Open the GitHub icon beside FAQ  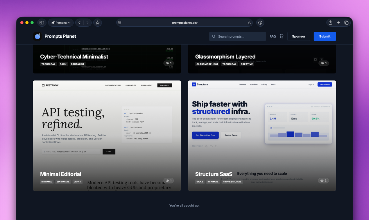pyautogui.click(x=281, y=36)
